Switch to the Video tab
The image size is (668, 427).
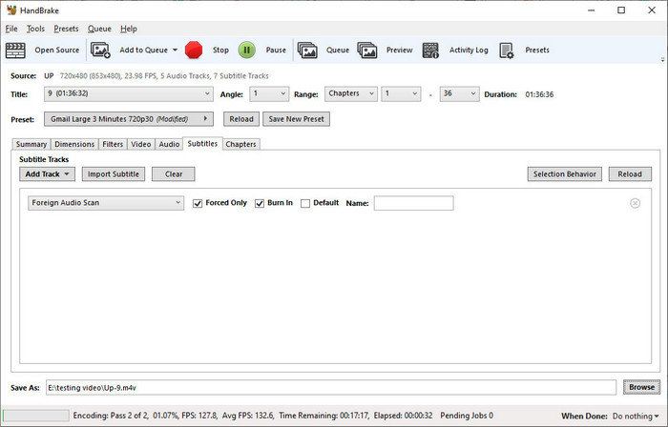click(140, 144)
